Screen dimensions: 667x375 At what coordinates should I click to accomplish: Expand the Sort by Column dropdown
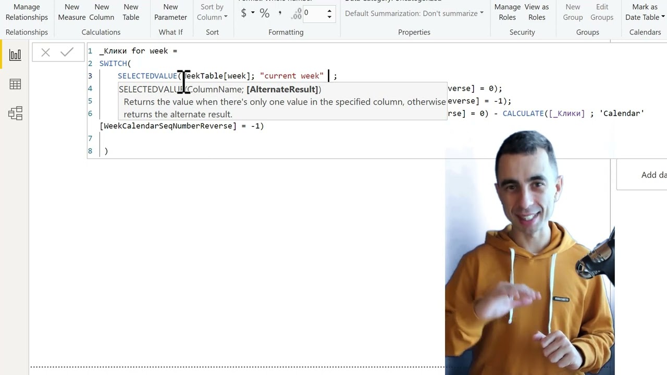point(212,12)
